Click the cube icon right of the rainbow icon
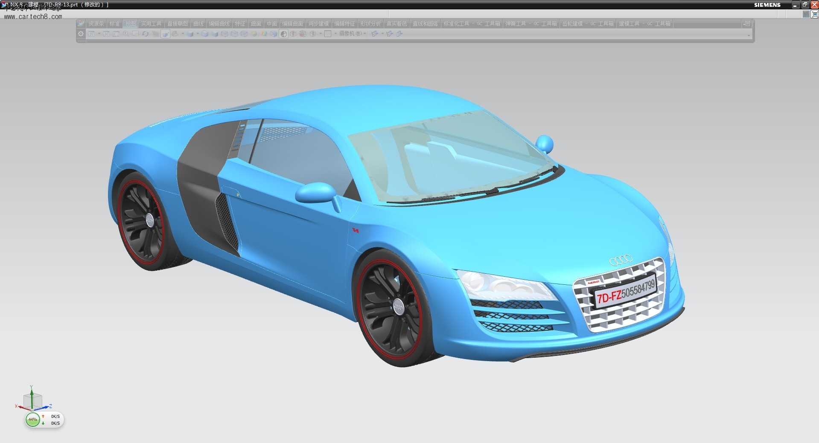The height and width of the screenshot is (443, 819). [x=274, y=34]
